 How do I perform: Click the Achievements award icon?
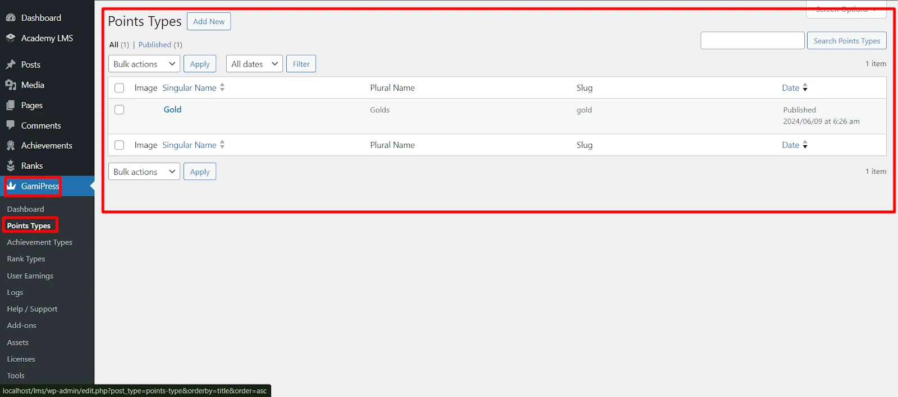tap(11, 145)
